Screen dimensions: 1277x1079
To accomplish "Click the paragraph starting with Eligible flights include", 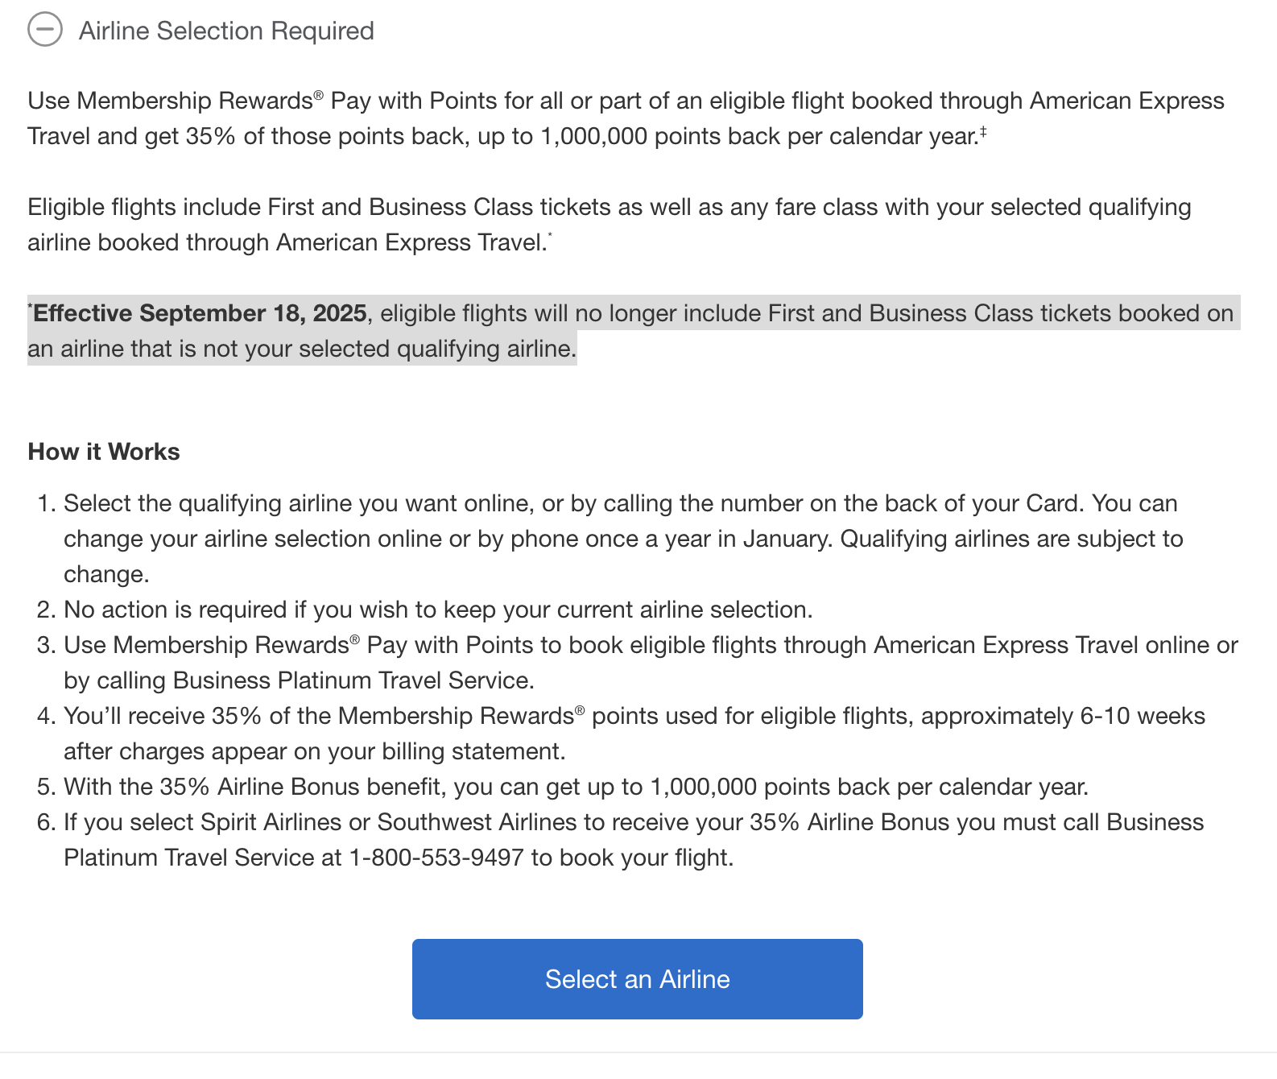I will point(609,207).
